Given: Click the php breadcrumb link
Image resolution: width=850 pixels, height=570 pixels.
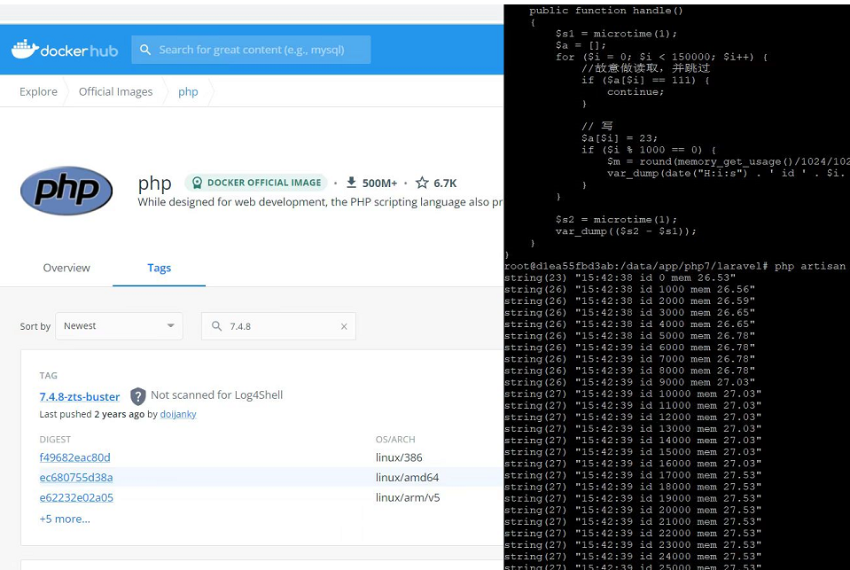Looking at the screenshot, I should pos(188,91).
